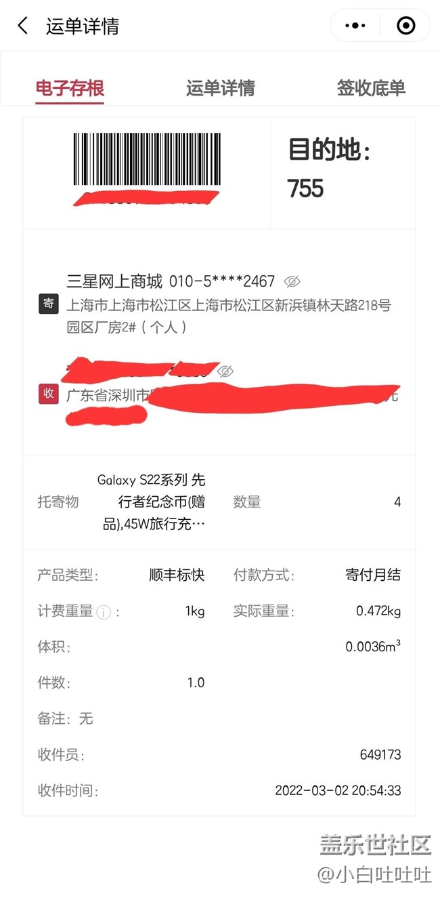Close mini program with the circle target icon
Screen dimensions: 440x898
[405, 26]
